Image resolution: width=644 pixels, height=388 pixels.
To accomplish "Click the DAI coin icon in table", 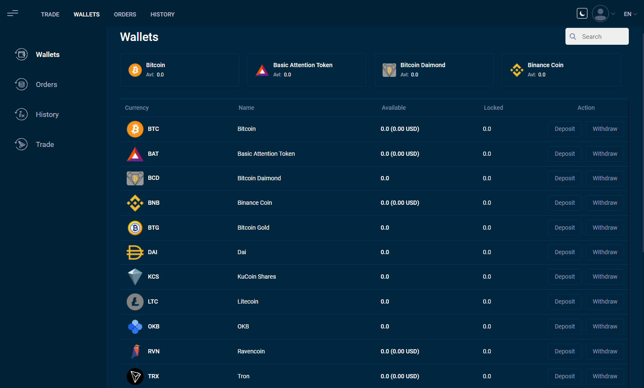I will tap(135, 252).
